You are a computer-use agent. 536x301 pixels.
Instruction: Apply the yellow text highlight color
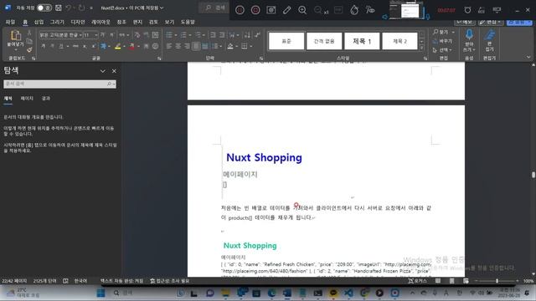pos(118,46)
